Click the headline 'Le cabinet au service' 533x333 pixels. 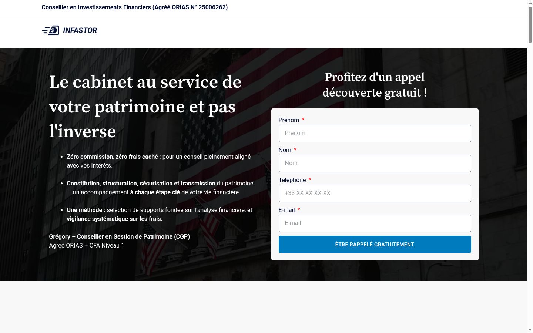[x=145, y=107]
